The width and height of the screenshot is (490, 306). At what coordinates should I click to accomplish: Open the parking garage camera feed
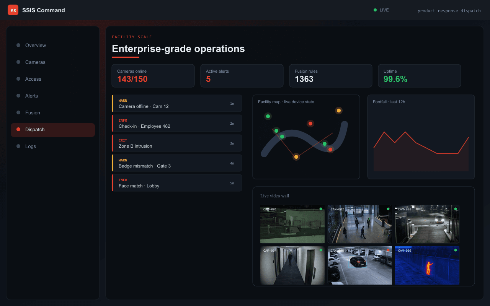360,265
